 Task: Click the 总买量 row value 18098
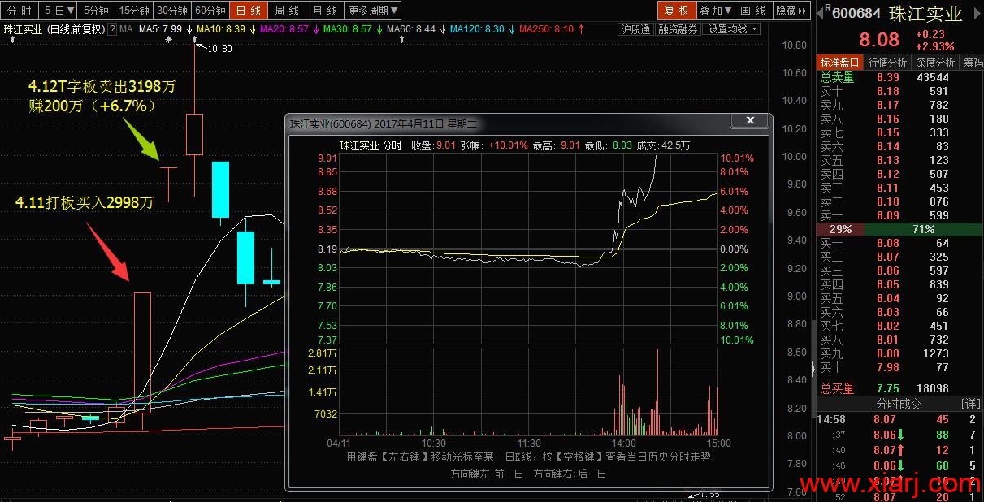click(x=933, y=389)
